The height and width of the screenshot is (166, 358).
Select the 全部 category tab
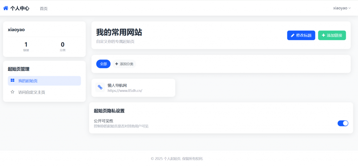[103, 64]
